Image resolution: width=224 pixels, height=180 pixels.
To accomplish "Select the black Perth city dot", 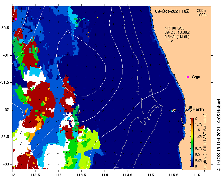I will click(x=191, y=107).
